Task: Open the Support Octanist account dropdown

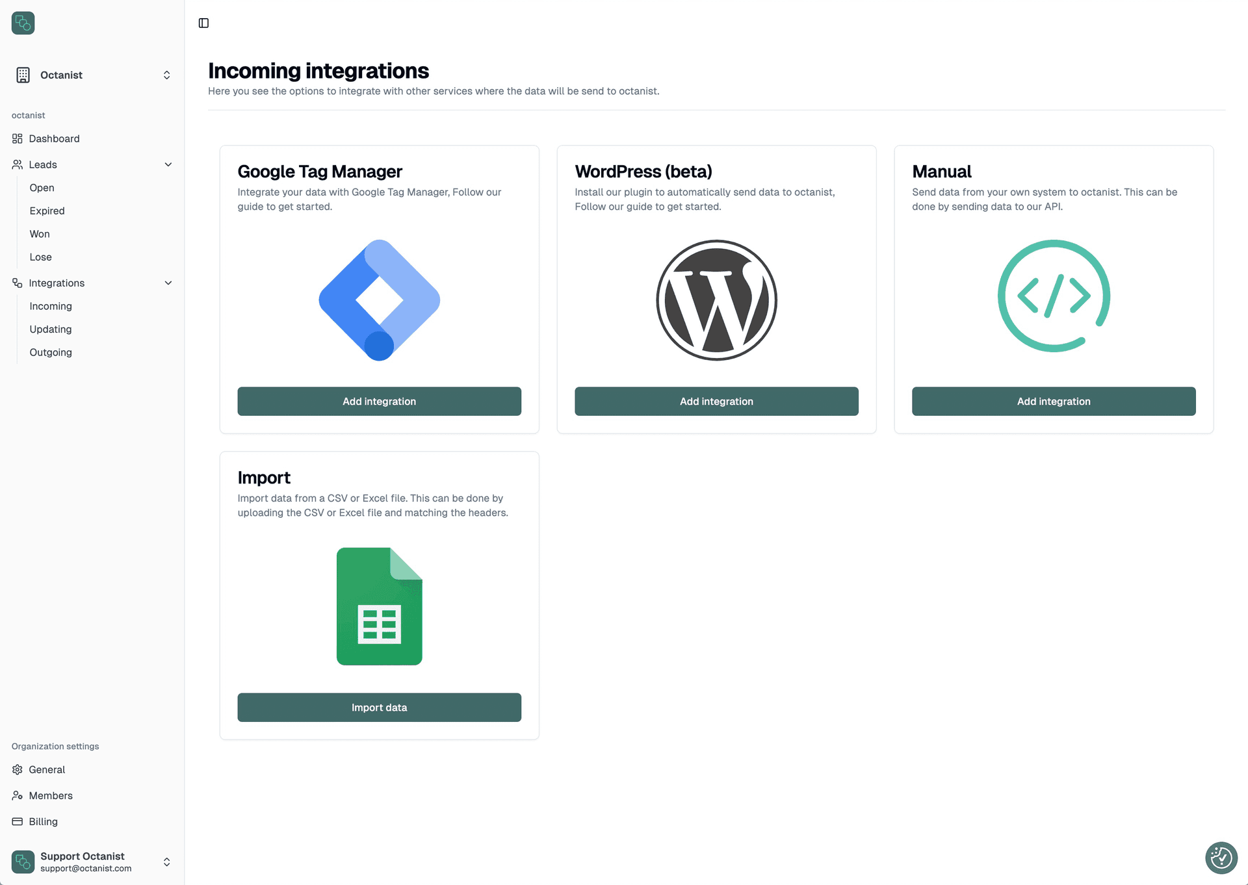Action: point(166,862)
